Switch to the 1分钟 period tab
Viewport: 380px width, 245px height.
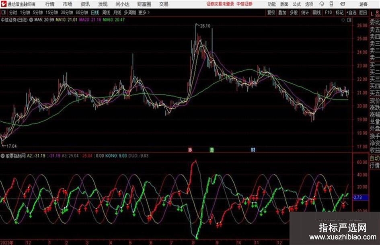click(25, 12)
